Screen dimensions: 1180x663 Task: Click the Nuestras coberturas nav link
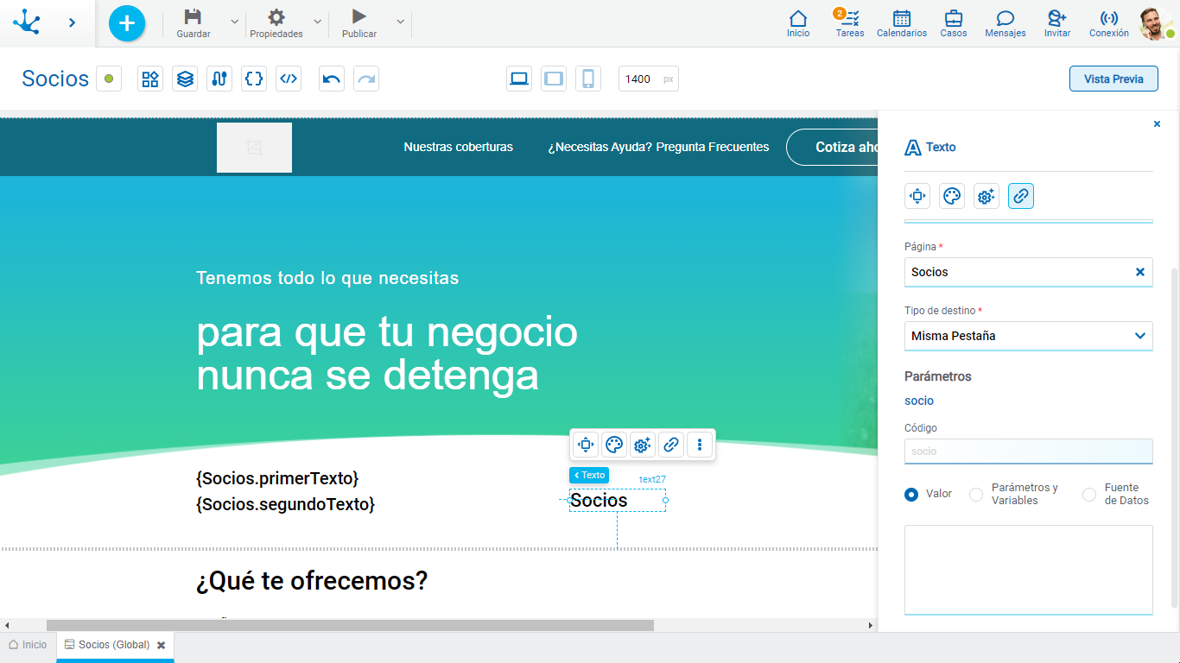point(458,147)
